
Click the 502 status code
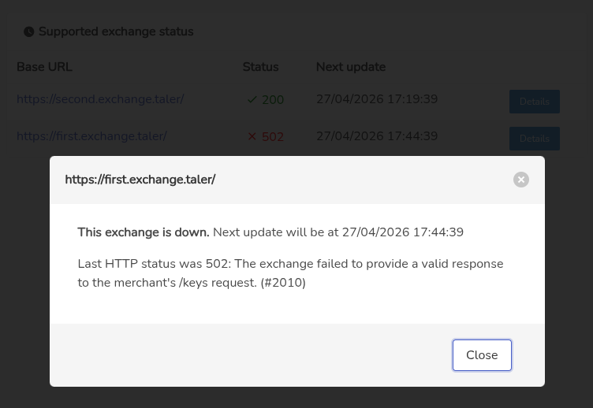click(273, 137)
